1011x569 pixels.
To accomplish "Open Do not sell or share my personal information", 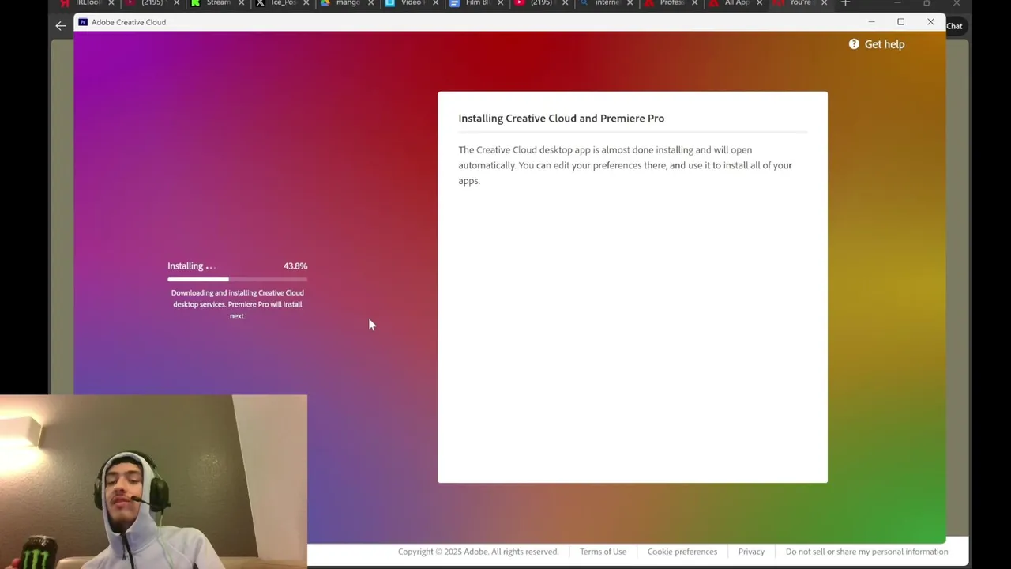I will point(866,552).
